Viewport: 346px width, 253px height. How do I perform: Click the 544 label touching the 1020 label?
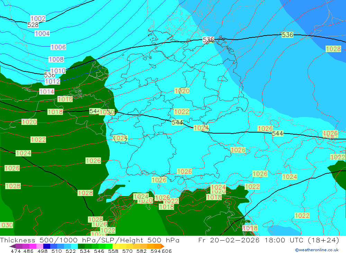click(94, 111)
